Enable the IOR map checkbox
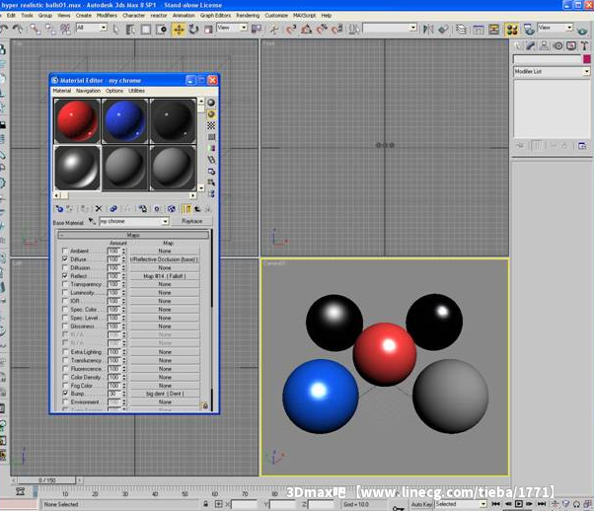Viewport: 594px width, 511px height. [65, 301]
